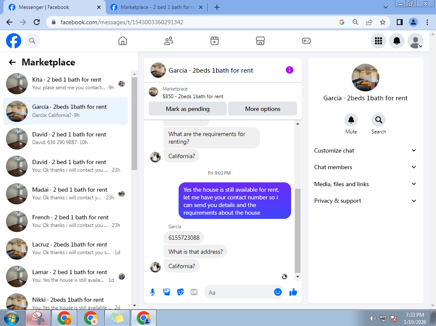436x326 pixels.
Task: Click the share page icon in address bar
Action: pos(369,22)
